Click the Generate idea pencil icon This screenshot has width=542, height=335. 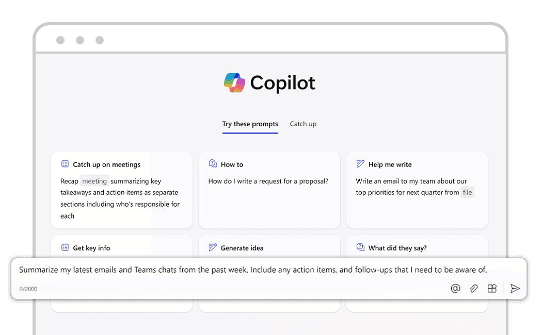[213, 247]
